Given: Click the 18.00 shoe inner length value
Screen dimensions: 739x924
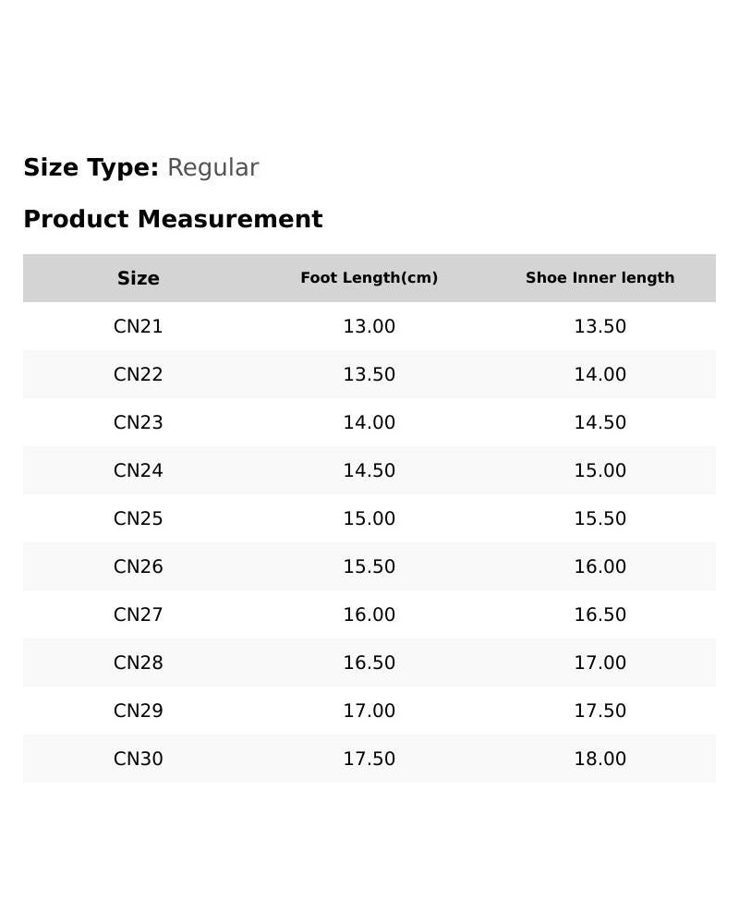Looking at the screenshot, I should click(600, 759).
